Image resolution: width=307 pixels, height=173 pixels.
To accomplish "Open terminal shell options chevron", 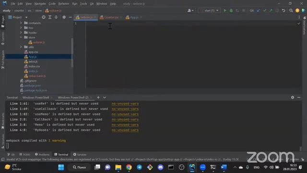I will tap(105, 98).
